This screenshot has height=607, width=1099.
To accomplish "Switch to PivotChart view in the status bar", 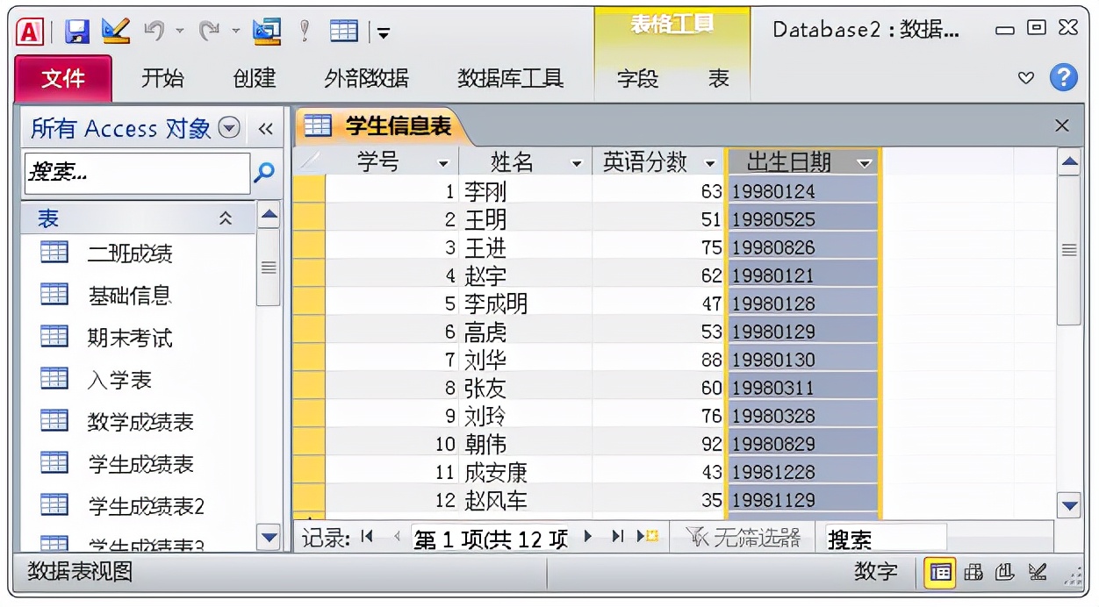I will click(1005, 573).
